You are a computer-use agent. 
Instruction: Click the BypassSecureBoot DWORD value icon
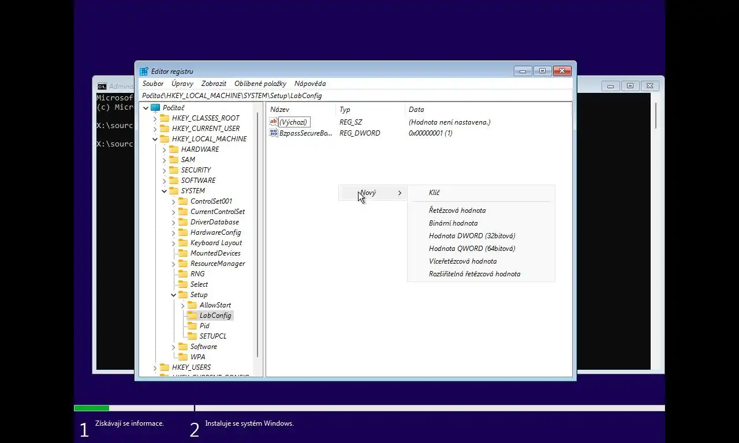[274, 133]
